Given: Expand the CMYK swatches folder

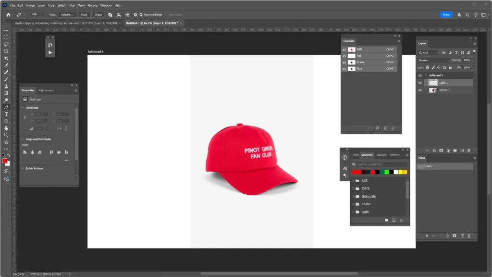Looking at the screenshot, I should [x=353, y=189].
